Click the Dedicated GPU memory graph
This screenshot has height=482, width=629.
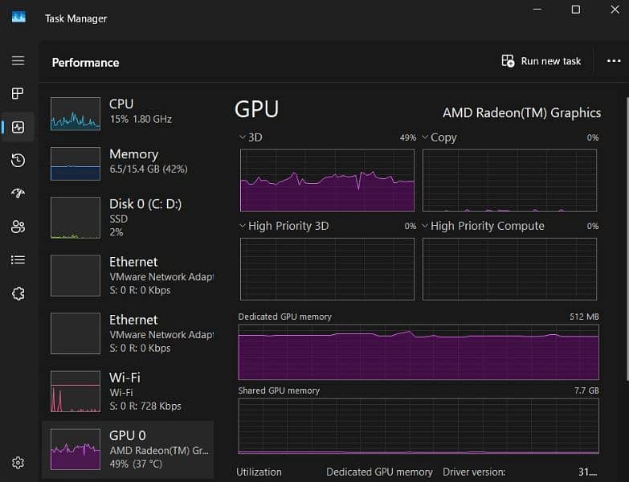[x=418, y=352]
